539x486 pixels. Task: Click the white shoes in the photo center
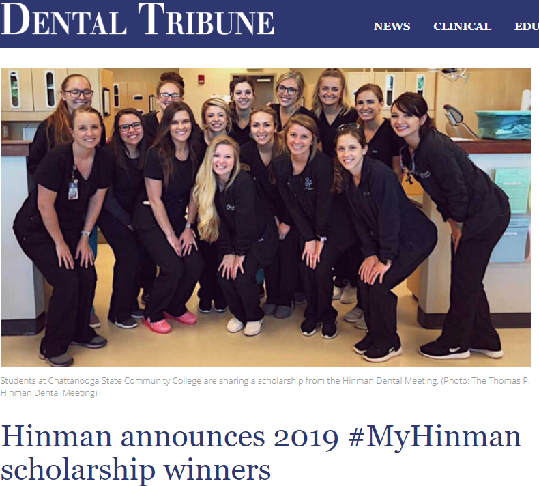pyautogui.click(x=245, y=326)
